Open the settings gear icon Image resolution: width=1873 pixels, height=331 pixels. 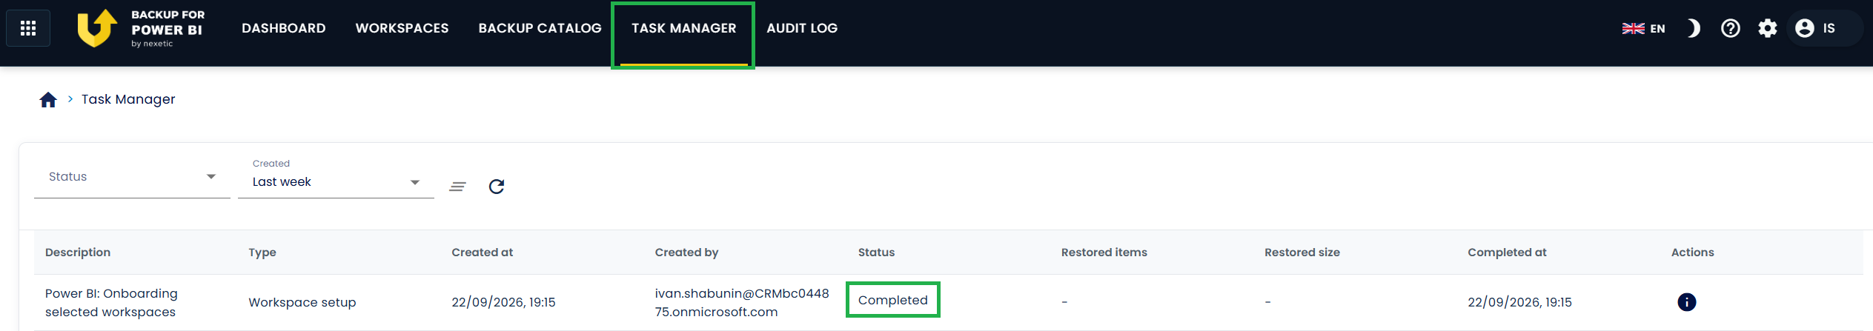1767,28
